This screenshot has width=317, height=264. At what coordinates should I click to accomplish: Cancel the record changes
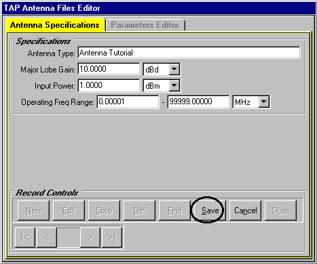tap(245, 211)
